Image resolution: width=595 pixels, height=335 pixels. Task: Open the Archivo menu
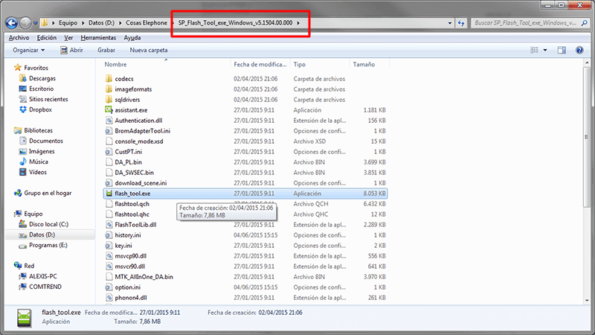pyautogui.click(x=19, y=38)
